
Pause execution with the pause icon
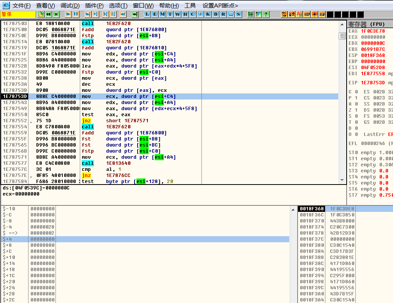point(76,14)
